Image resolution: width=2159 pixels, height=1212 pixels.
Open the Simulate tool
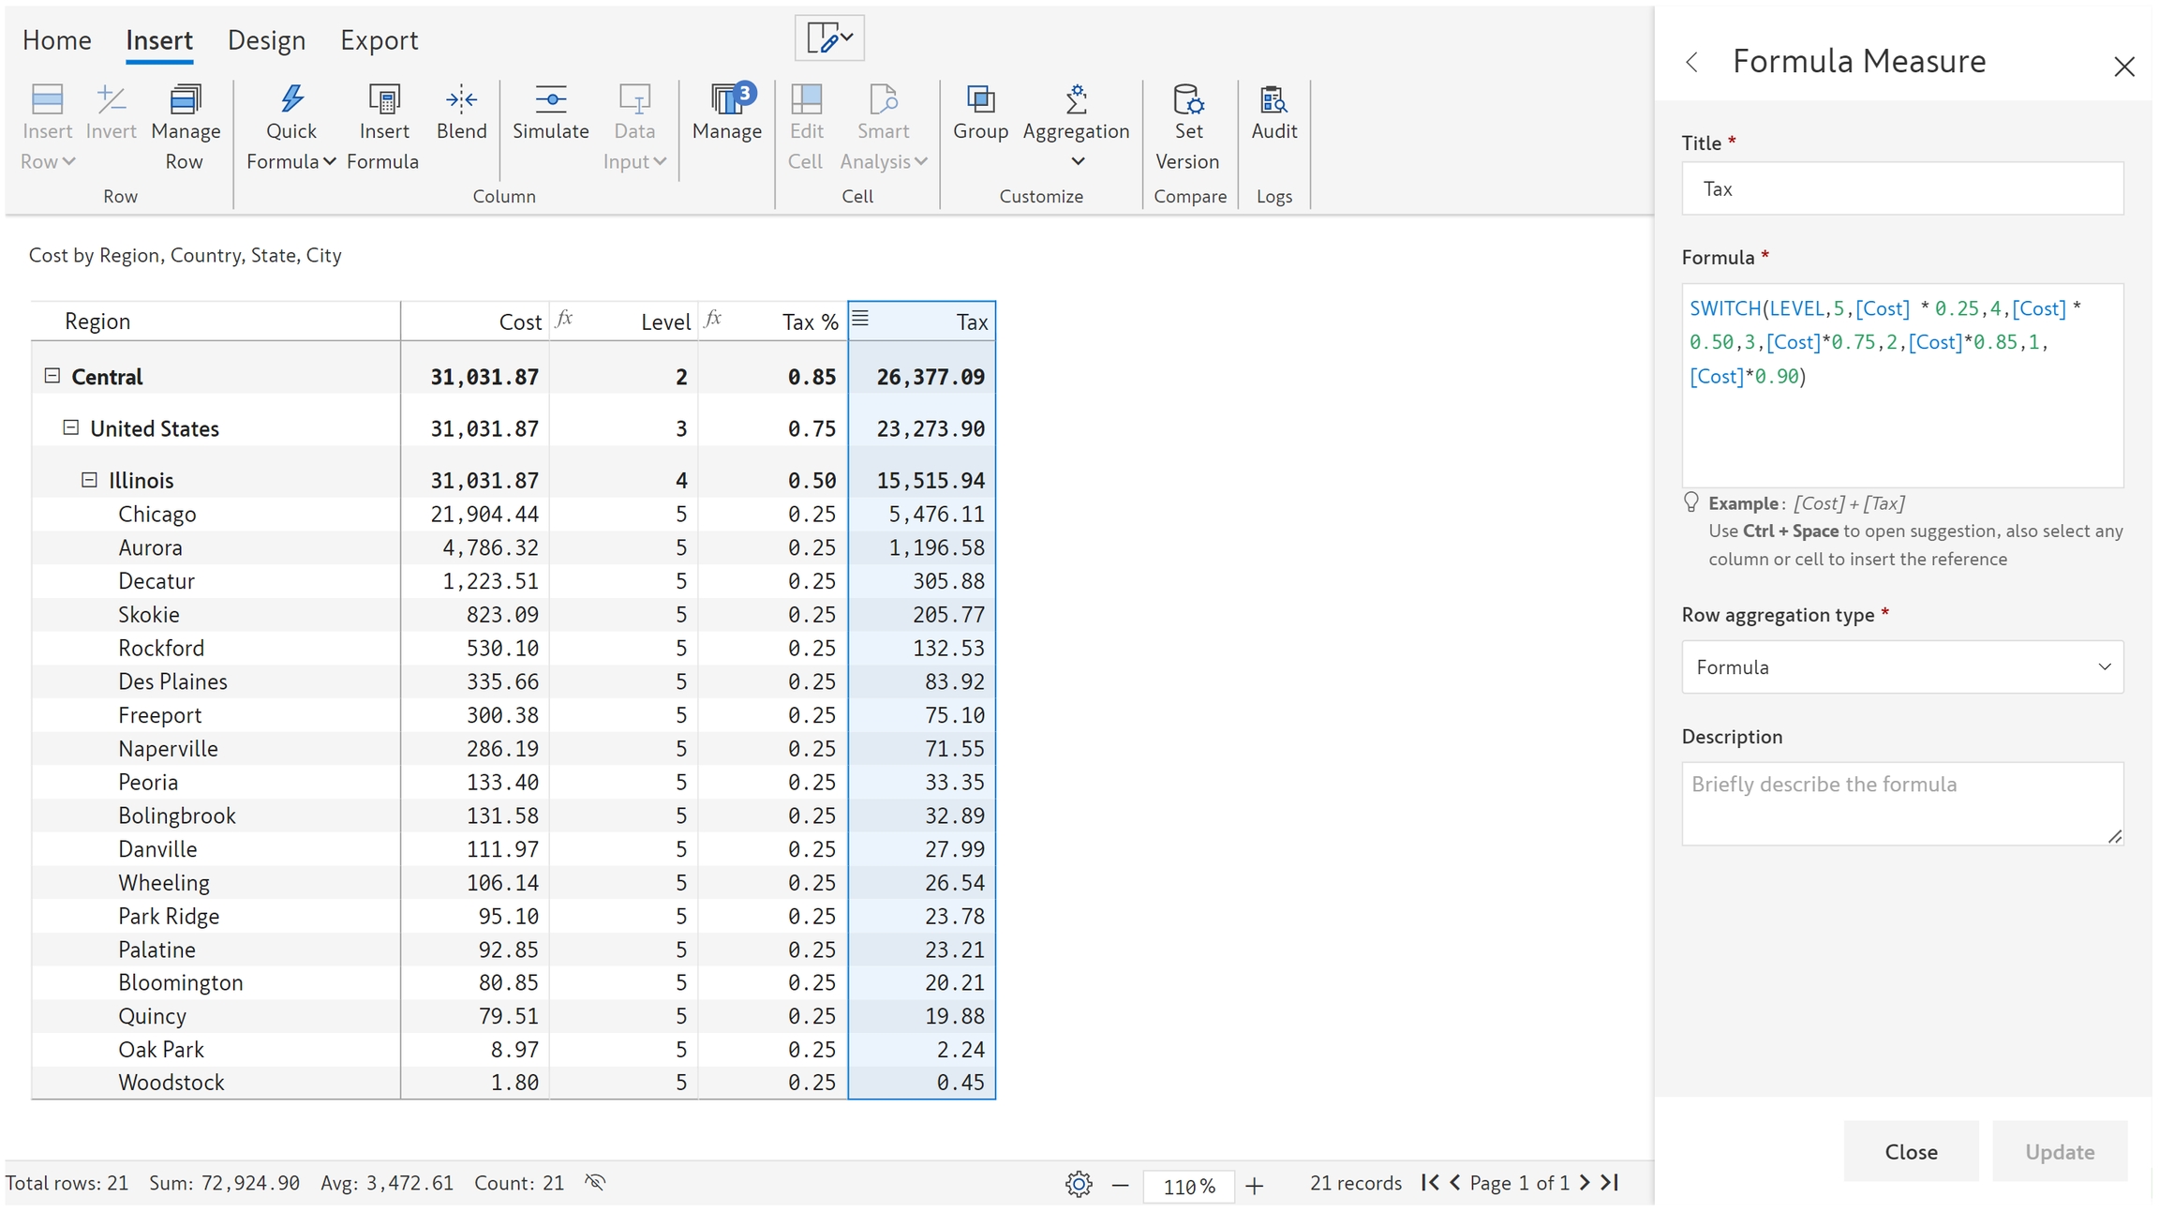click(550, 100)
